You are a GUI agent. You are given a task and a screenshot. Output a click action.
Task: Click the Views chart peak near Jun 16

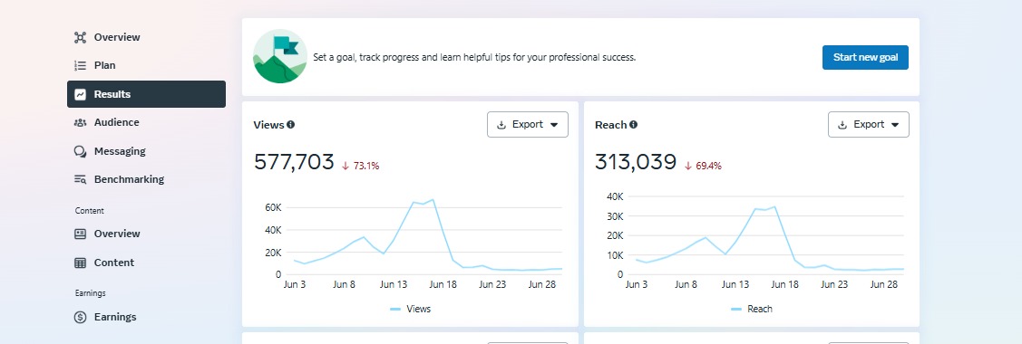pyautogui.click(x=433, y=200)
